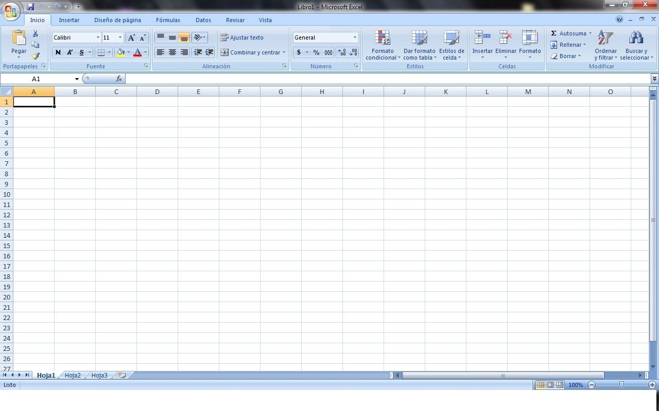Toggle bold formatting with N button
Viewport: 659px width, 411px height.
(58, 52)
